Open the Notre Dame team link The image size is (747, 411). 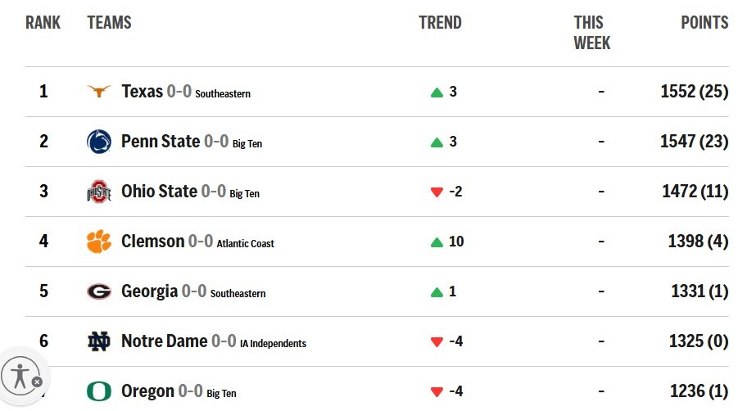click(165, 341)
